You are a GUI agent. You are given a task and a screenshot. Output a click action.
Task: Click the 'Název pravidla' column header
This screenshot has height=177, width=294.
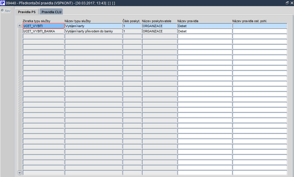188,21
